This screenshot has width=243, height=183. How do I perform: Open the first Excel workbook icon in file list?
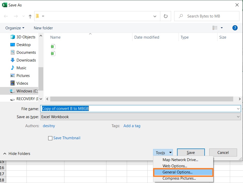[x=53, y=46]
